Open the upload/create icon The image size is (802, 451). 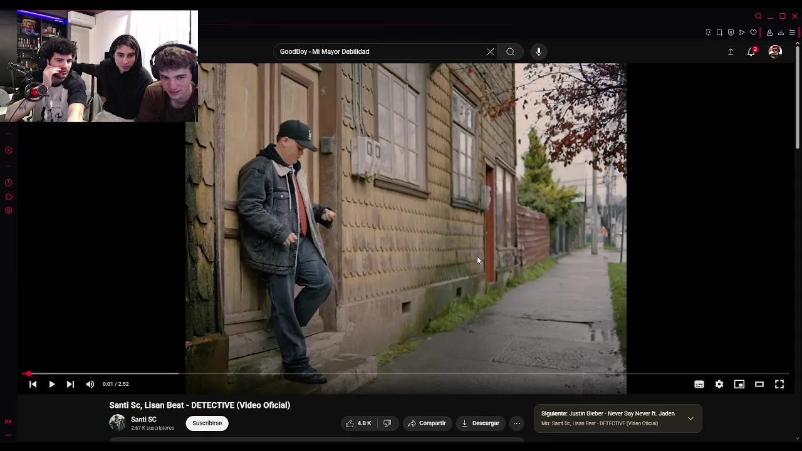tap(731, 51)
